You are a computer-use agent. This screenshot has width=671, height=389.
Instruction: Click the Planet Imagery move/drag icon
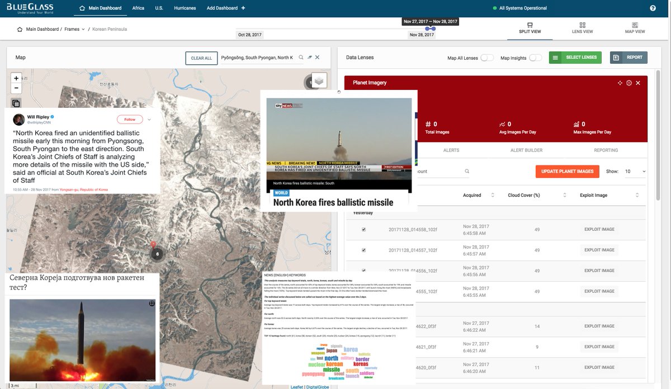tap(620, 83)
